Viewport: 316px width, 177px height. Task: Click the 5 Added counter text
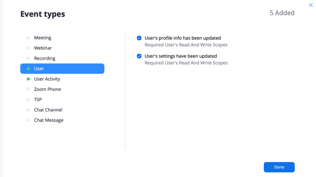click(282, 13)
